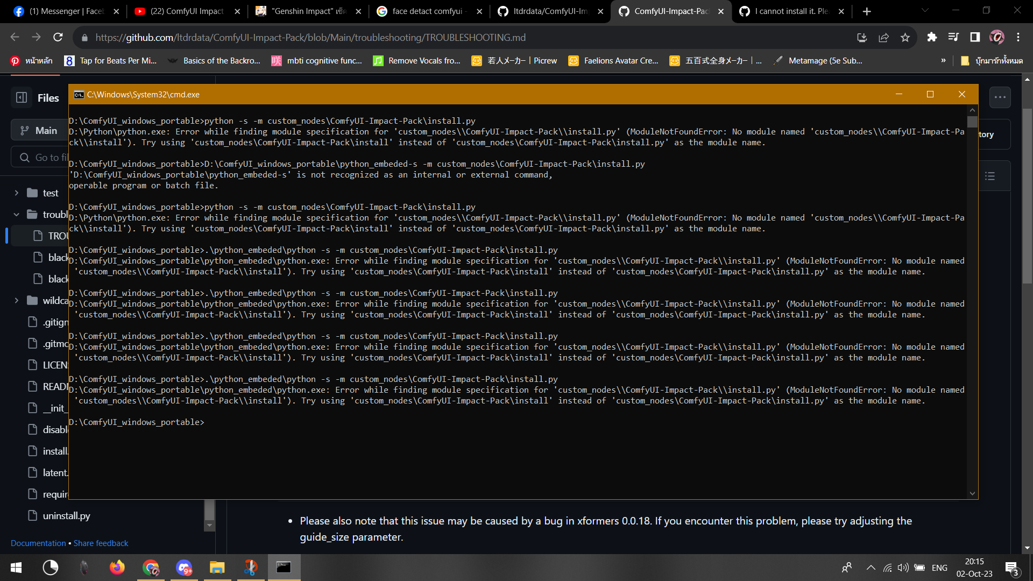Viewport: 1033px width, 581px height.
Task: Reload the page with the refresh icon
Action: click(x=58, y=37)
